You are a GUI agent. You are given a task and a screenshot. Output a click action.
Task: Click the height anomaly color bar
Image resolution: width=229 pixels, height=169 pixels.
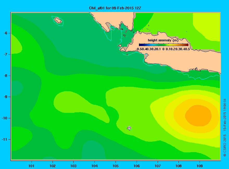[x=164, y=45]
